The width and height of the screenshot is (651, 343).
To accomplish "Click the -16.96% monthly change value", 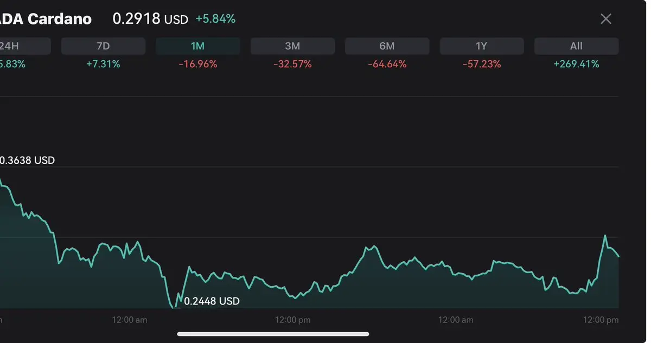I will pyautogui.click(x=197, y=64).
